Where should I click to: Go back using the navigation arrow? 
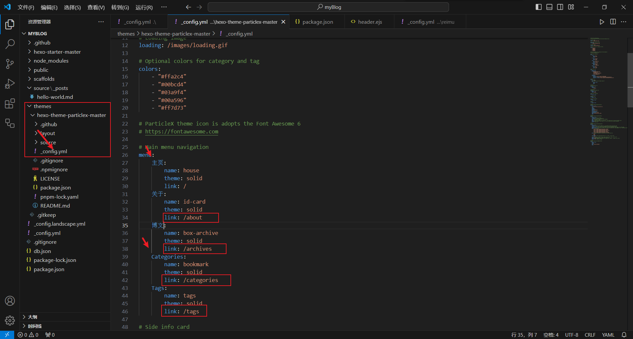coord(188,7)
